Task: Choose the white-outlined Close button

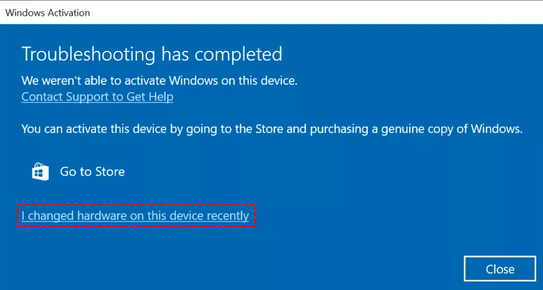Action: 499,269
